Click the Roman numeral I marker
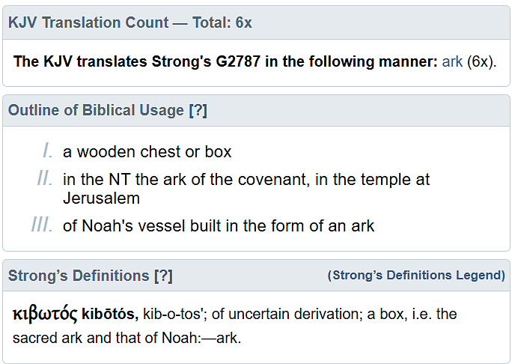The width and height of the screenshot is (512, 364). [x=48, y=151]
